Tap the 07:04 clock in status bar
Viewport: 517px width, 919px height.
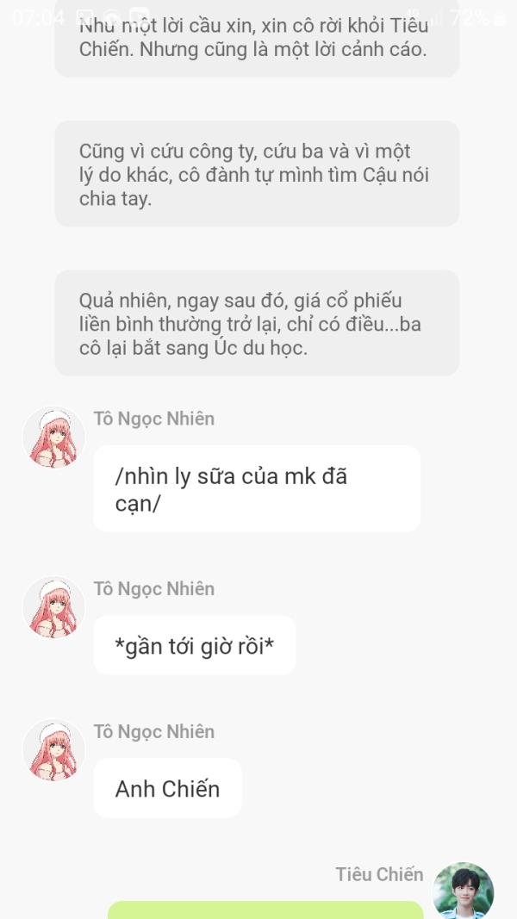coord(38,18)
